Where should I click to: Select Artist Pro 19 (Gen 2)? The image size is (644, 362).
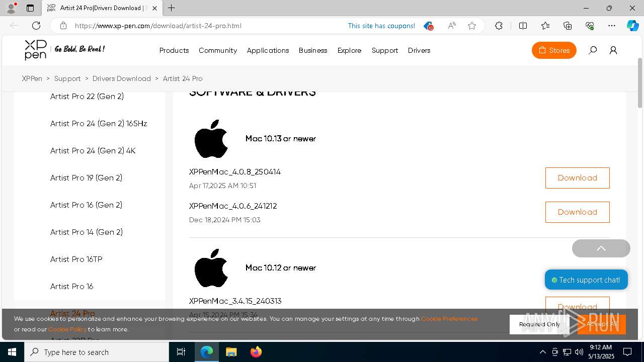[86, 177]
